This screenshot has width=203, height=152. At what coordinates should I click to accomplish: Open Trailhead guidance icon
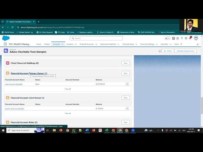coord(178,38)
